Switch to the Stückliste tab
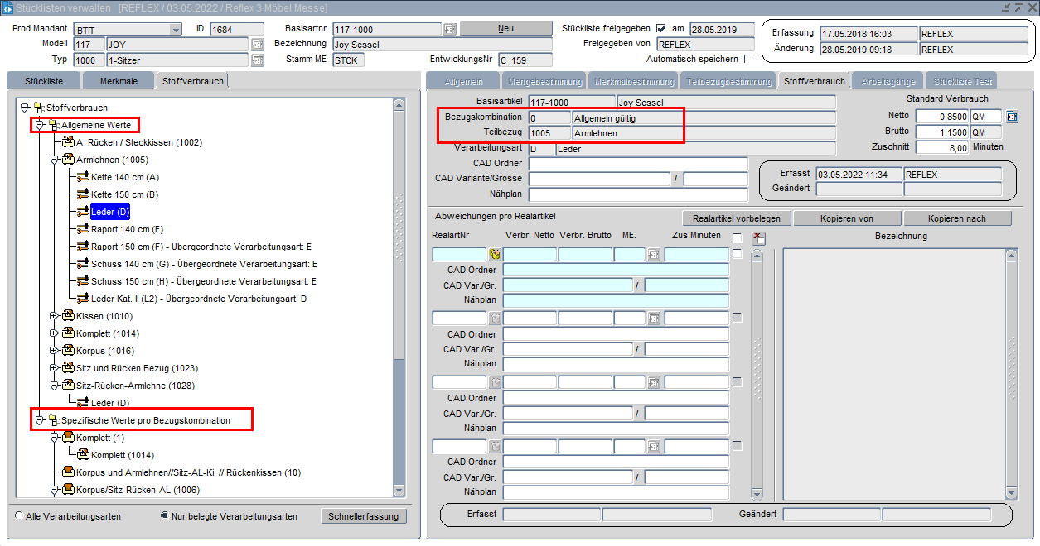The height and width of the screenshot is (546, 1040). pos(45,81)
